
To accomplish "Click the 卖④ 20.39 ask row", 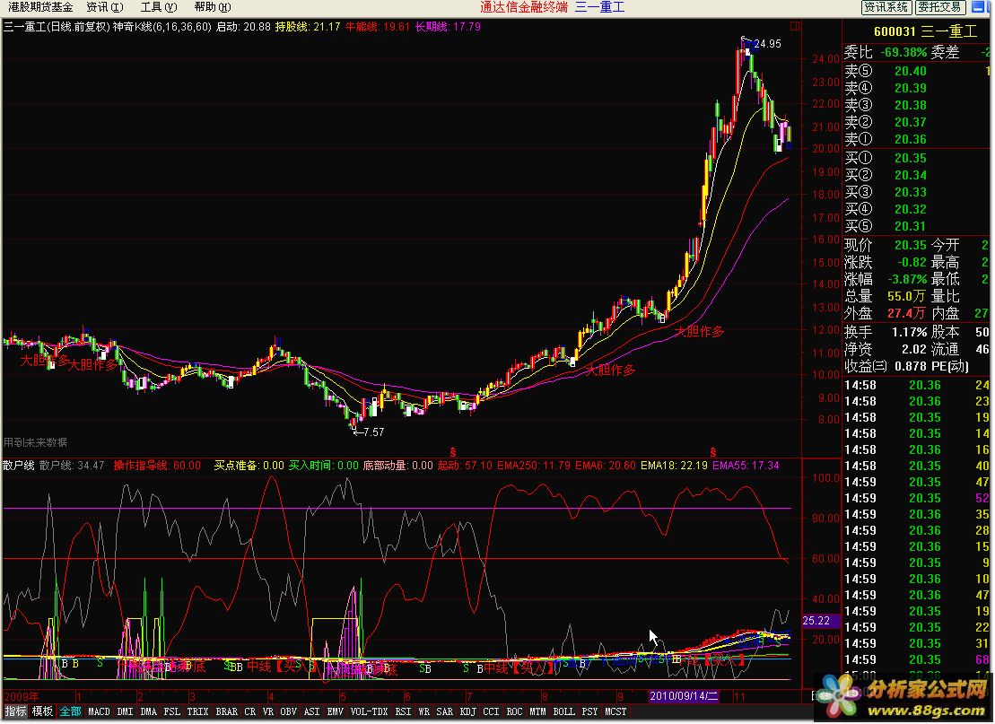I will (886, 88).
